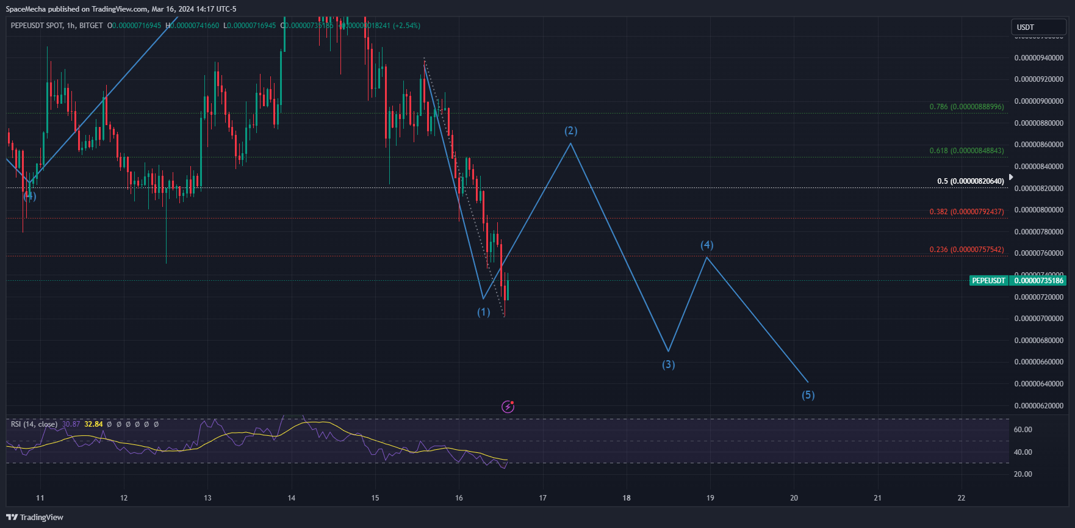Click date 14 on the time axis

292,498
